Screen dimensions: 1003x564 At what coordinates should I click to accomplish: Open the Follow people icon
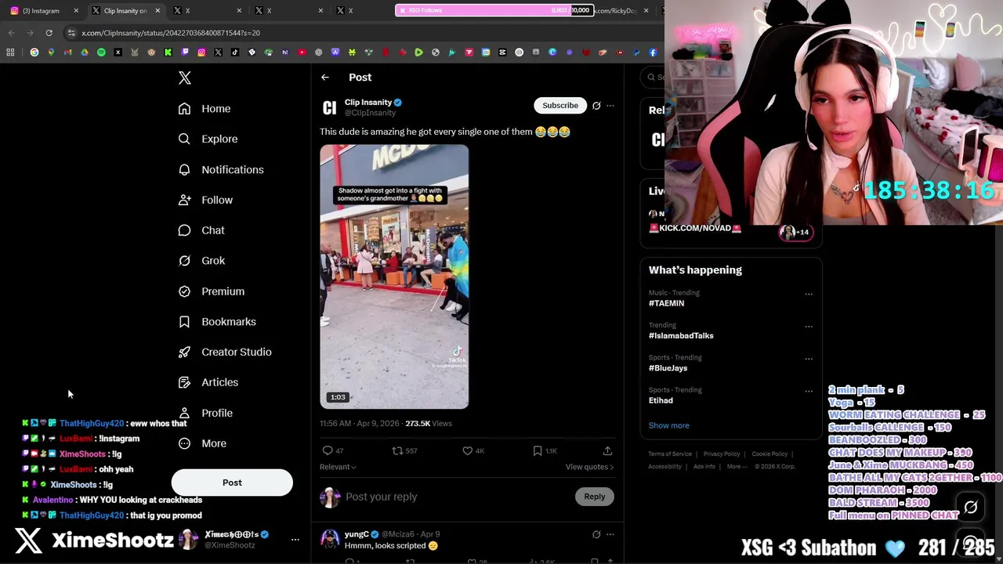(184, 200)
